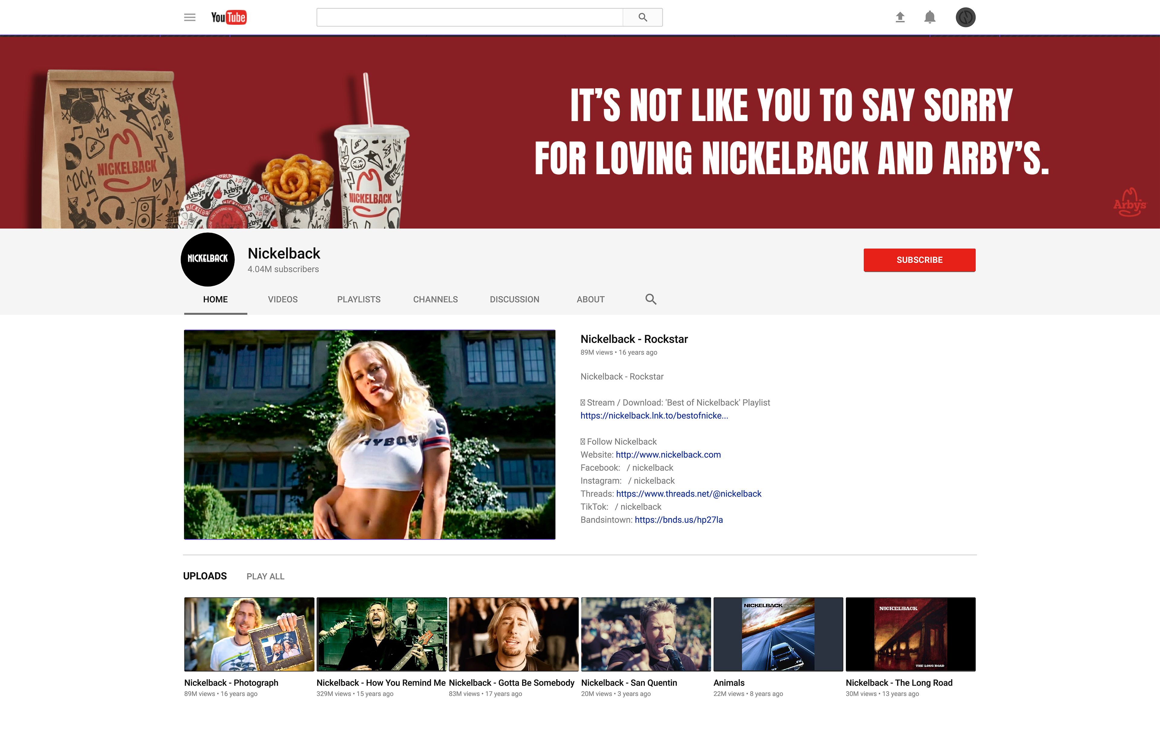Click the Nickelback channel name heading

[x=284, y=253]
